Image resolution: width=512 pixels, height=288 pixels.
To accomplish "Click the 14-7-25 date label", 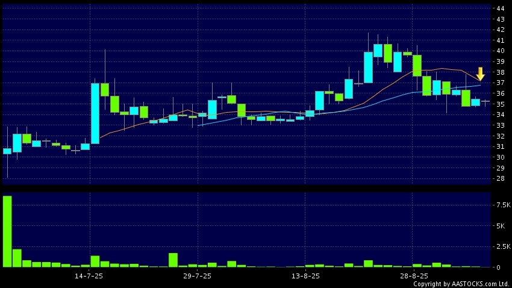I will click(x=89, y=276).
